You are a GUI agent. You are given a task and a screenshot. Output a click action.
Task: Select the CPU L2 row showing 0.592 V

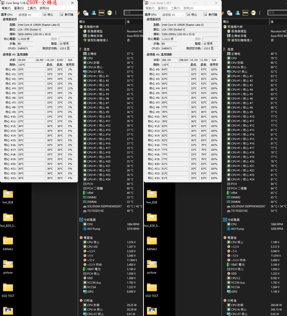(x=255, y=278)
